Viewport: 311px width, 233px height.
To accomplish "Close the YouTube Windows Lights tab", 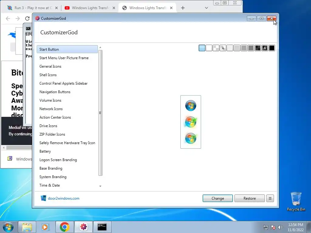I will pos(114,8).
